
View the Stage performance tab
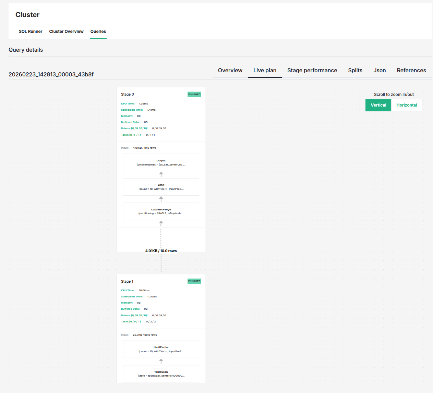coord(312,70)
